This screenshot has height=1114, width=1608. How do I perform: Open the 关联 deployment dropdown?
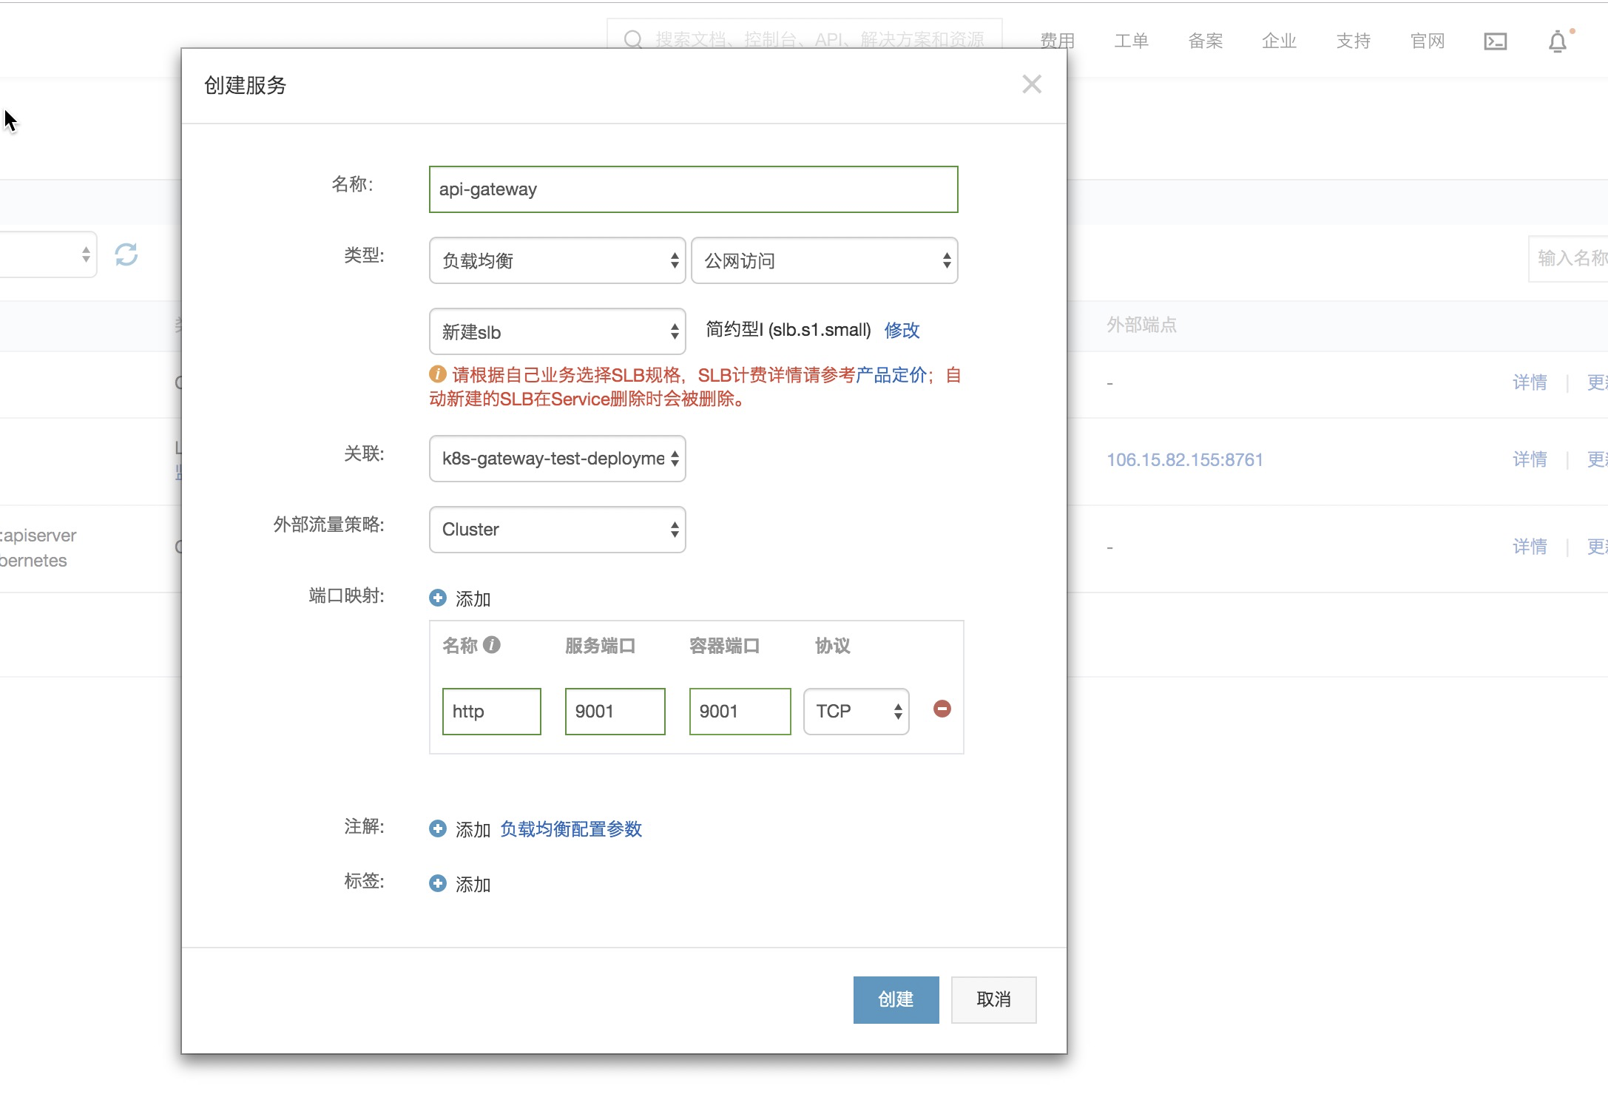[x=557, y=459]
